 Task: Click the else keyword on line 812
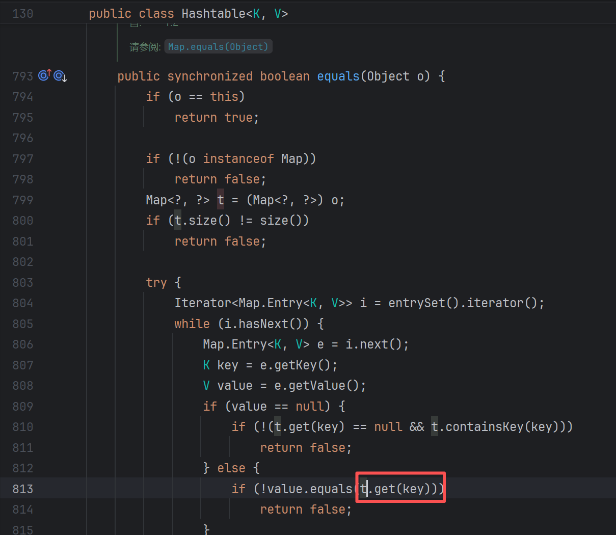(231, 468)
